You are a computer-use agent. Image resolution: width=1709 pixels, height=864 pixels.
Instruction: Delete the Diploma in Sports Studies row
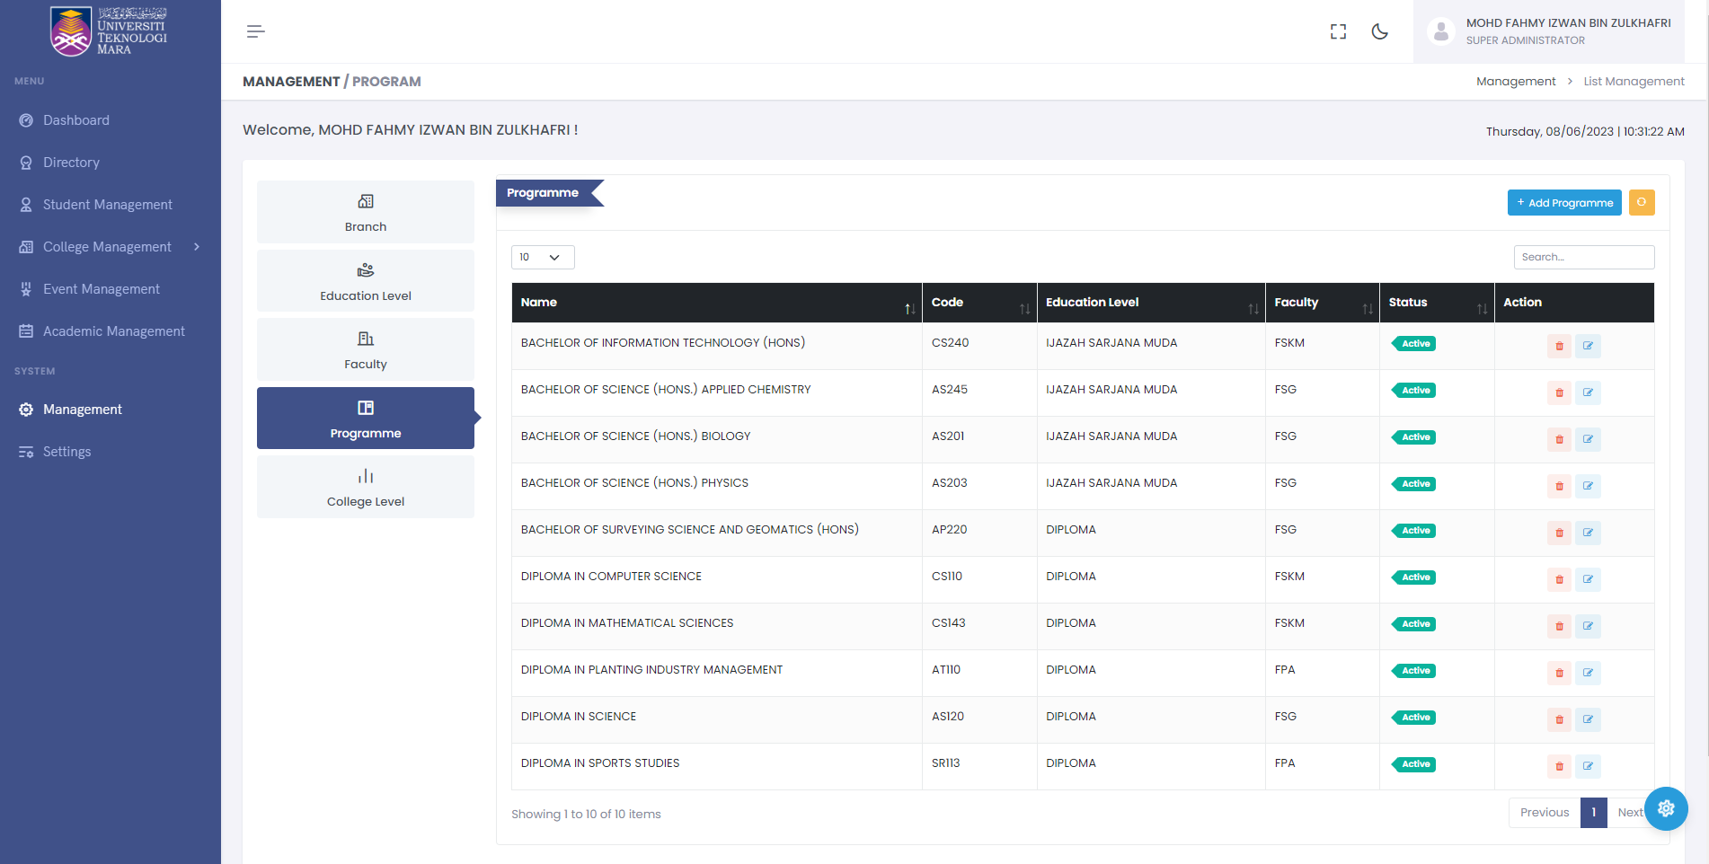tap(1559, 766)
